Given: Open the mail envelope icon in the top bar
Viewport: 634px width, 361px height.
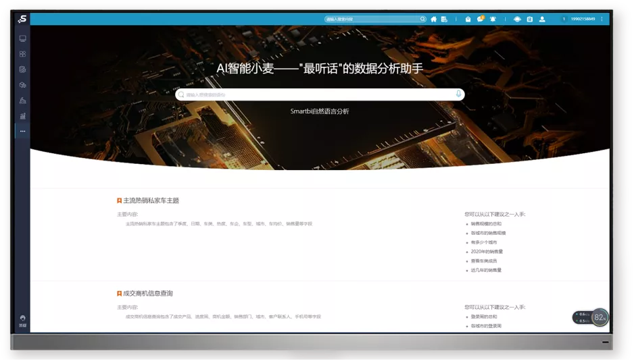Looking at the screenshot, I should point(468,19).
